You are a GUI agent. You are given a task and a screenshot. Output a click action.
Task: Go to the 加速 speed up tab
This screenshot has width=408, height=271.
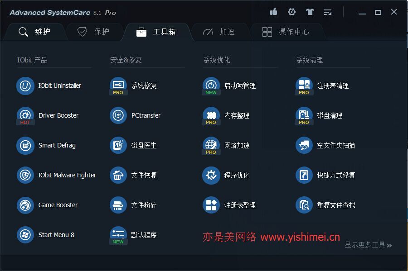pyautogui.click(x=219, y=32)
